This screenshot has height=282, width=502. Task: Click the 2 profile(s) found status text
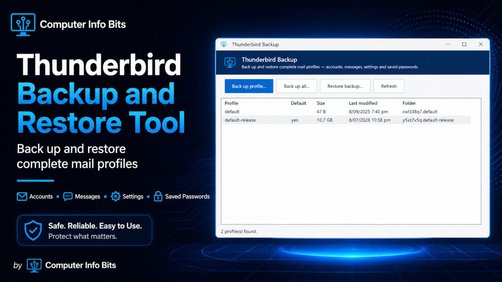pyautogui.click(x=239, y=231)
